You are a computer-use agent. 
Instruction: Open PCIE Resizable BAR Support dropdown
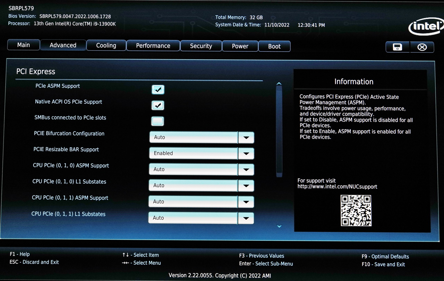click(x=202, y=153)
